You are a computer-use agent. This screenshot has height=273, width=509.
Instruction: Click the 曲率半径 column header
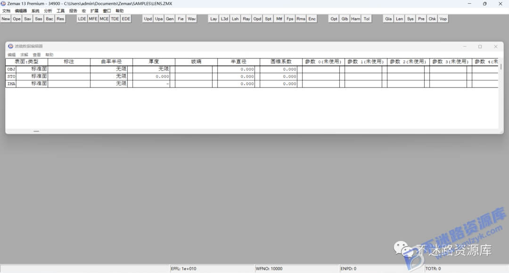point(111,62)
